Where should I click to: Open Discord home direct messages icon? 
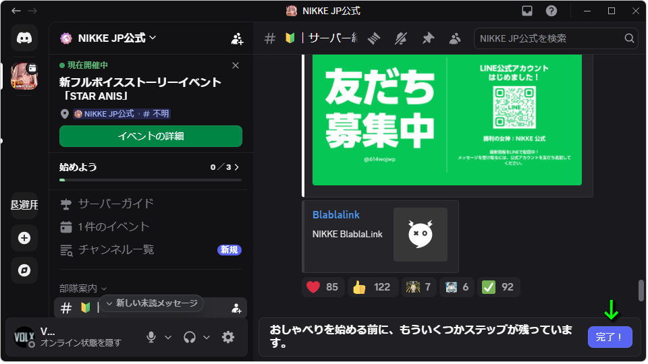24,38
